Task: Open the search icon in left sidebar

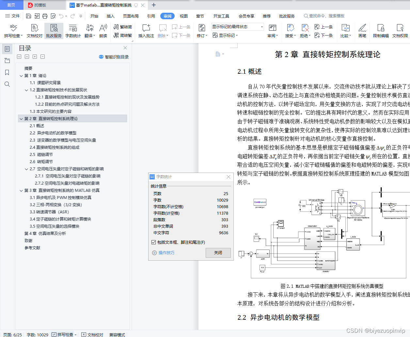Action: tap(7, 84)
